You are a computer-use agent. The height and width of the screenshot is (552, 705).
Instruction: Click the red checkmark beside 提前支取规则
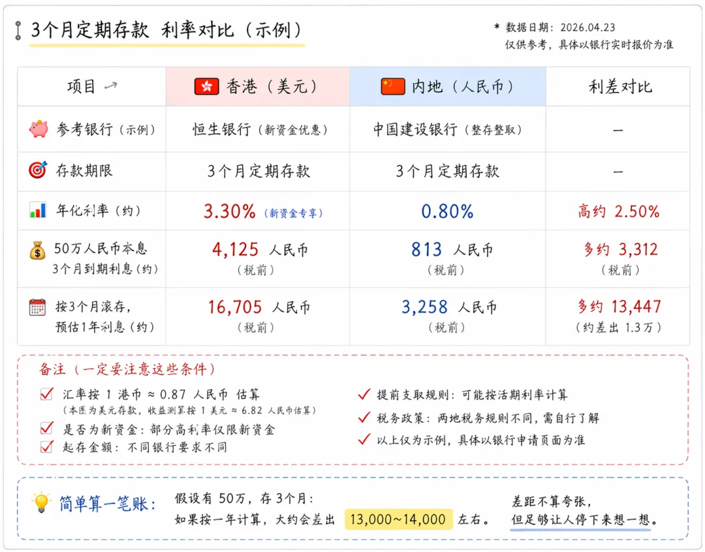[364, 394]
